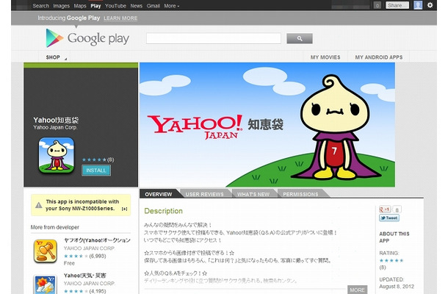This screenshot has height=294, width=448.
Task: Open News in the Google top bar
Action: pyautogui.click(x=137, y=6)
